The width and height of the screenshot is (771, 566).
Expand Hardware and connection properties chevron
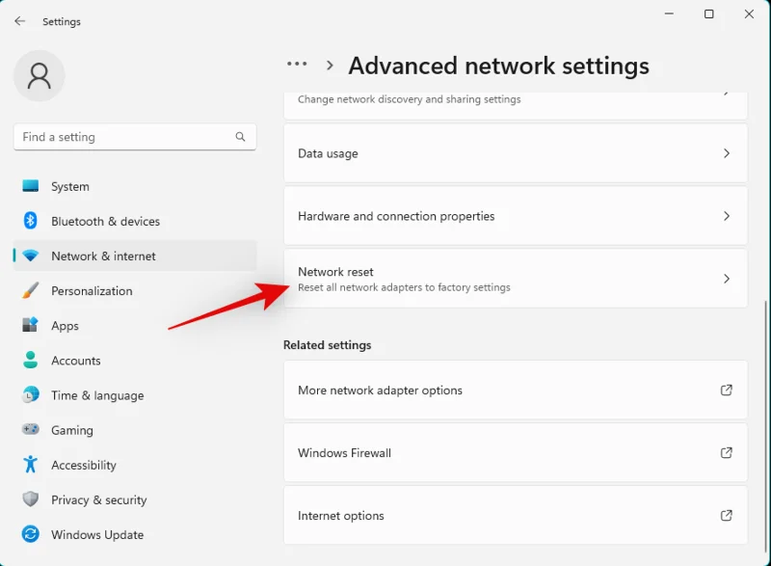pos(727,216)
